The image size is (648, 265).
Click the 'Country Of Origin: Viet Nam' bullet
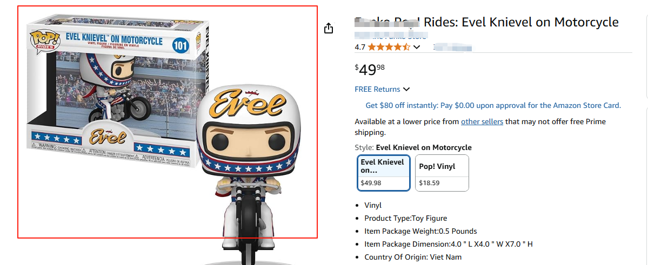pos(413,257)
